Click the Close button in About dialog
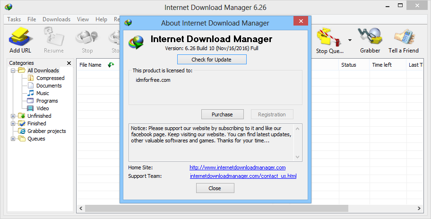Image resolution: width=431 pixels, height=219 pixels. coord(215,188)
